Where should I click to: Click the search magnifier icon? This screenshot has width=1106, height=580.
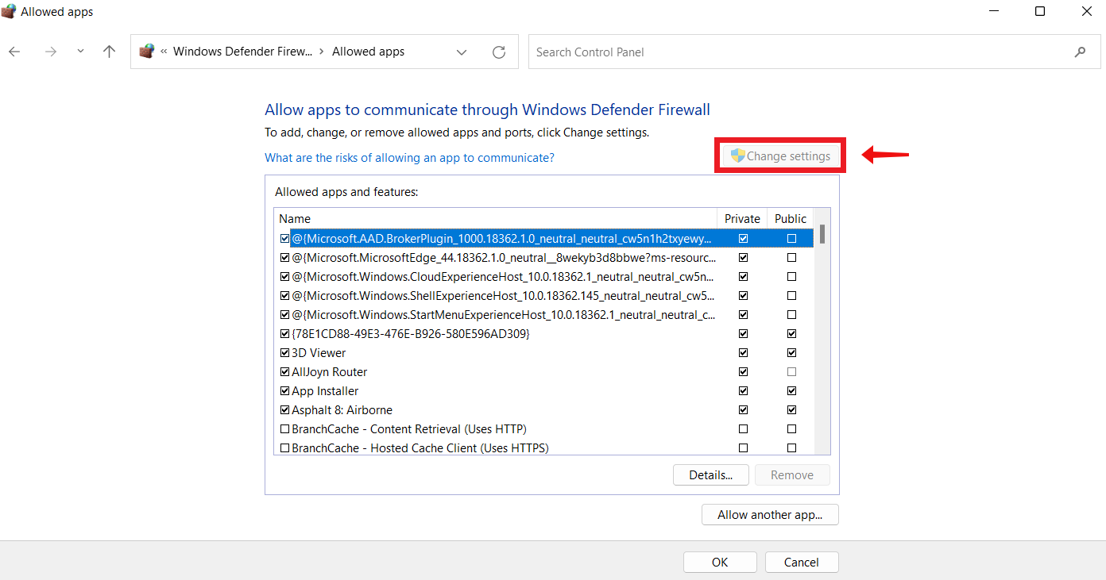1080,52
